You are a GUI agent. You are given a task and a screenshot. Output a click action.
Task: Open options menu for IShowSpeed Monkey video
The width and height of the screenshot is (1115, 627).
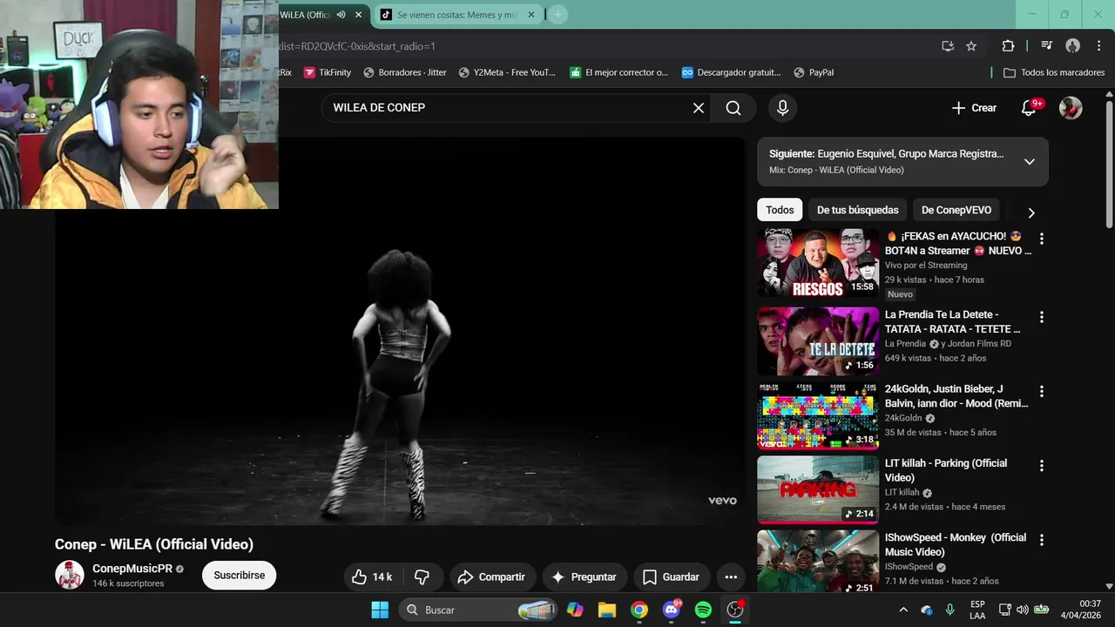[1041, 540]
